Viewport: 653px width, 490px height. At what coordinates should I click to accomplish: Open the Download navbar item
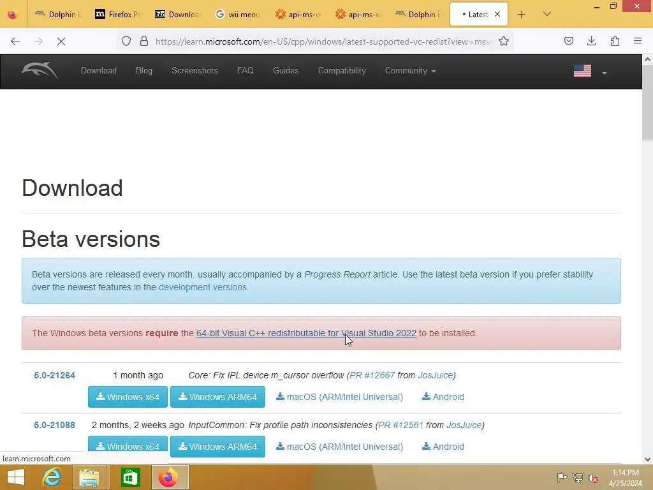(99, 71)
